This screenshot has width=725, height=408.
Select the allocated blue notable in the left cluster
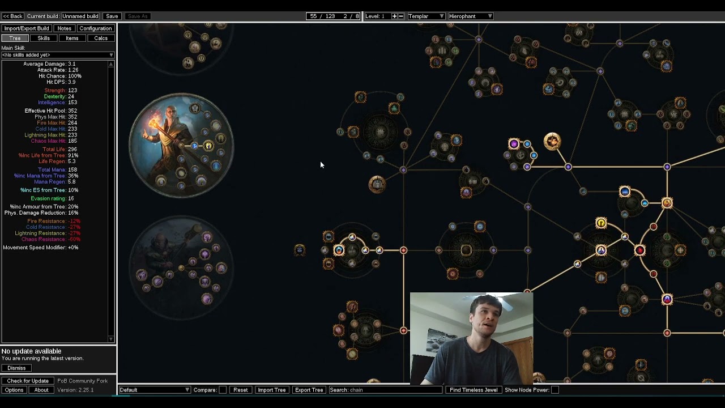(339, 250)
